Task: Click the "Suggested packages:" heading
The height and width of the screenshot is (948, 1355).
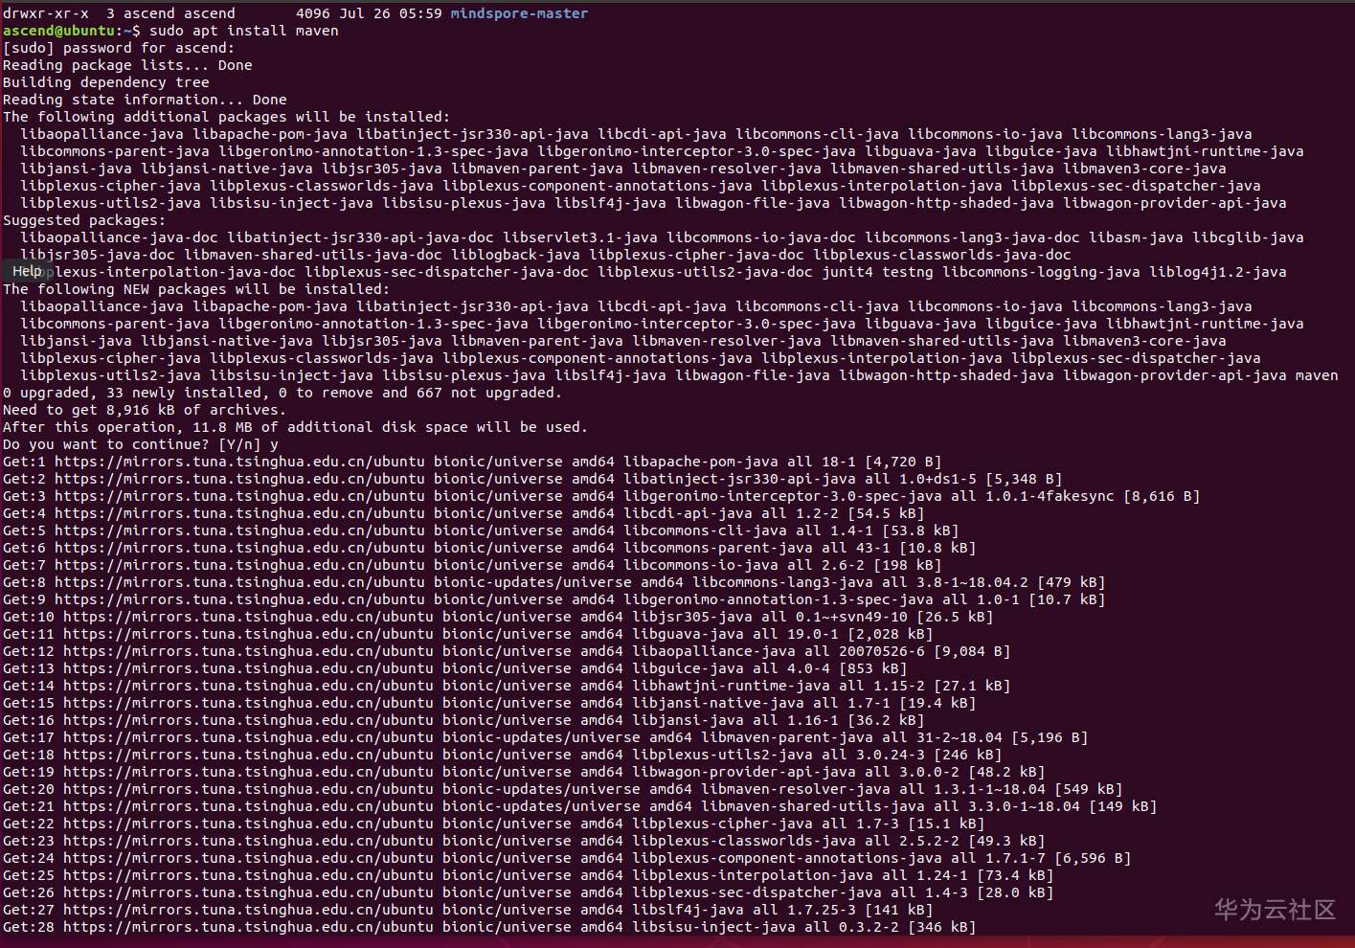Action: tap(84, 220)
